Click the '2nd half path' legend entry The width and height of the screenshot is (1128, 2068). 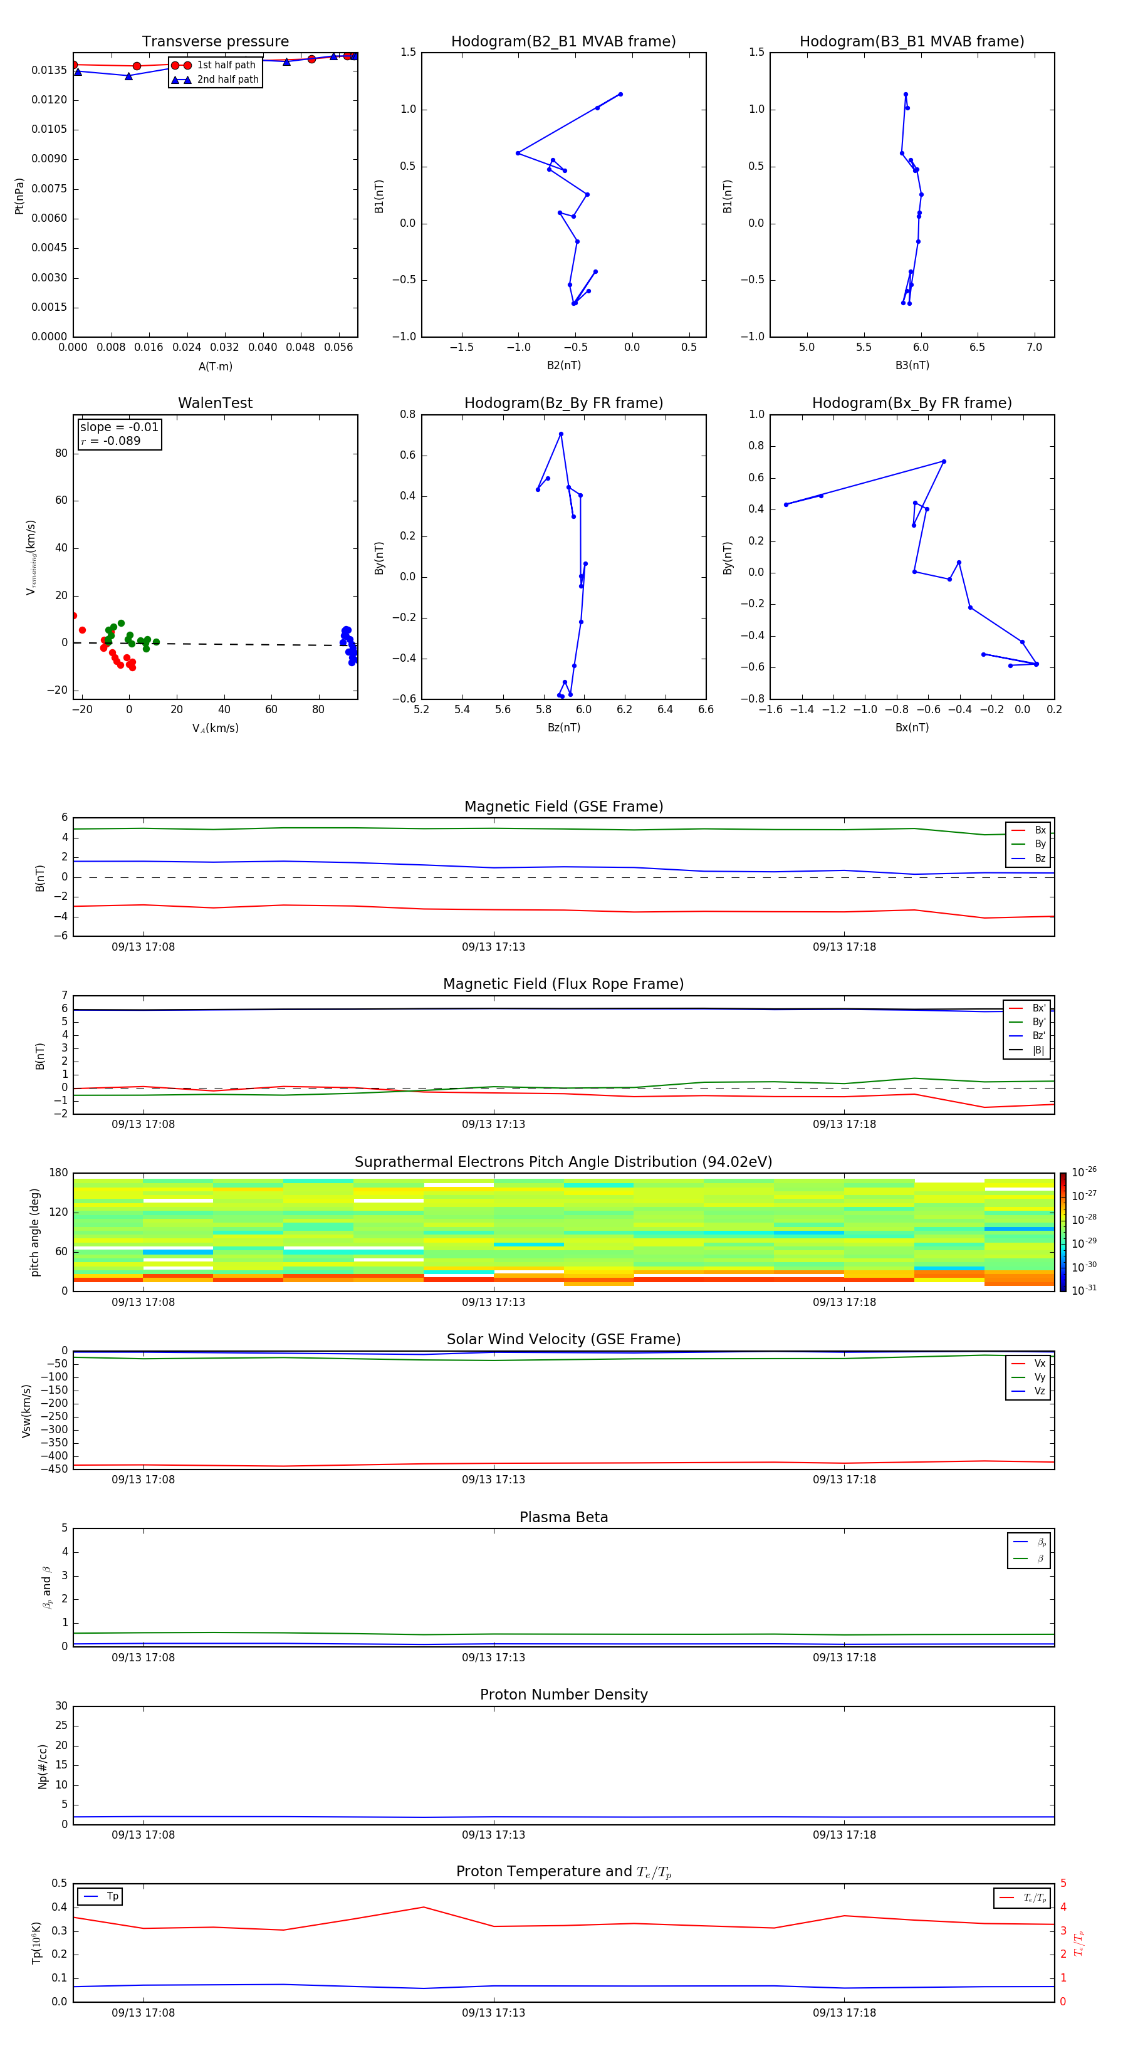point(214,80)
